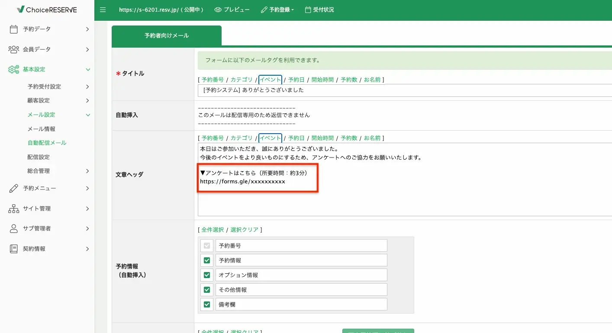Focus the その他情報 label input
The height and width of the screenshot is (333, 612).
click(x=301, y=290)
